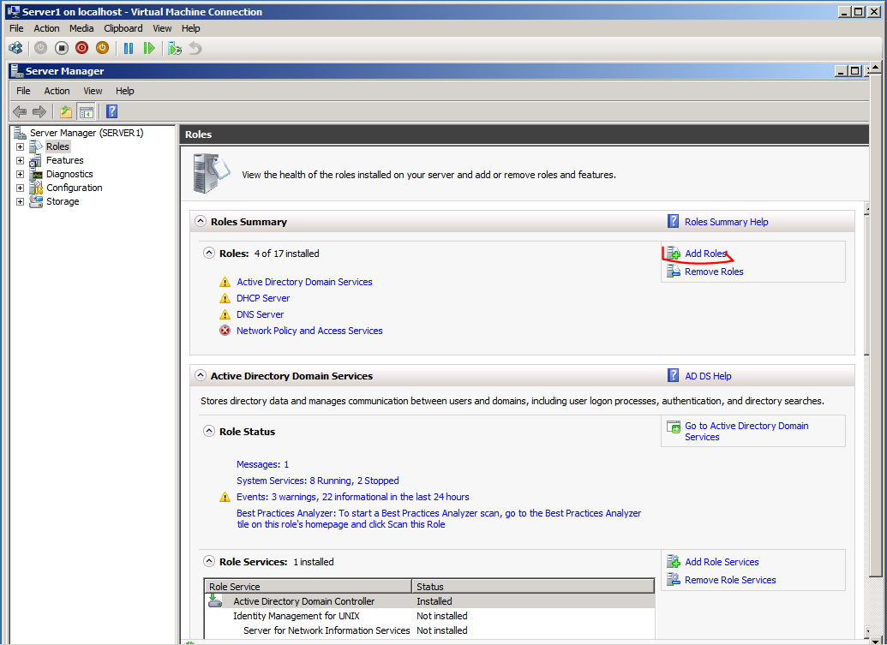Open Server Manager's Help menu

point(124,91)
